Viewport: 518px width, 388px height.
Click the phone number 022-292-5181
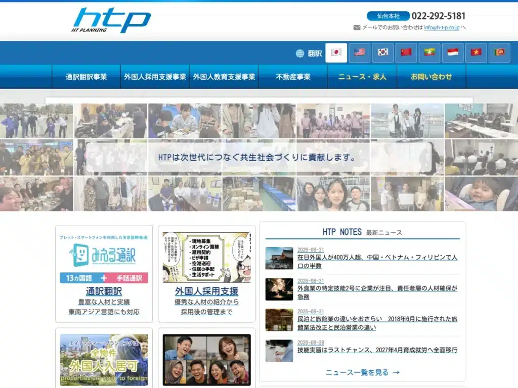439,16
